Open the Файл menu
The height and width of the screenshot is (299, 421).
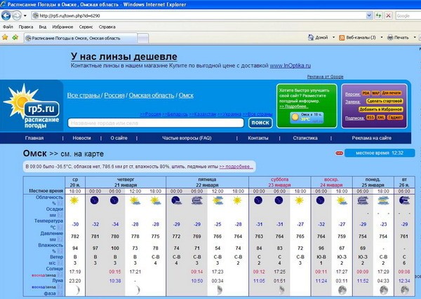(8, 27)
